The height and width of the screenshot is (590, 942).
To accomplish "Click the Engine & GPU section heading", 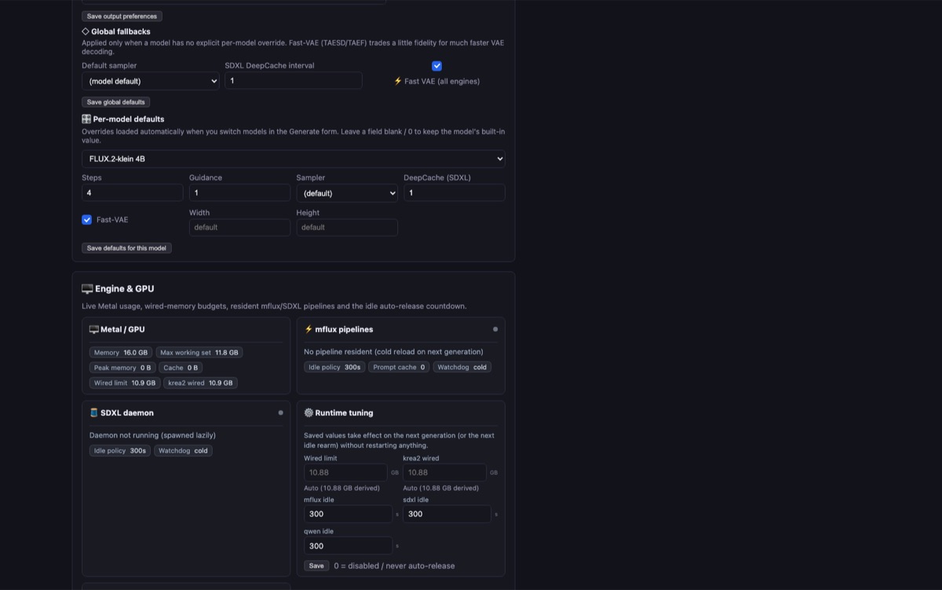I will point(125,289).
